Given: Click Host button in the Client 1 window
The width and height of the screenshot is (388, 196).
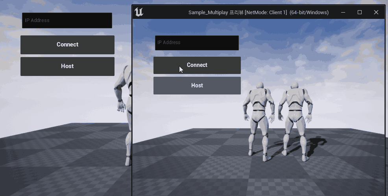Looking at the screenshot, I should 197,86.
